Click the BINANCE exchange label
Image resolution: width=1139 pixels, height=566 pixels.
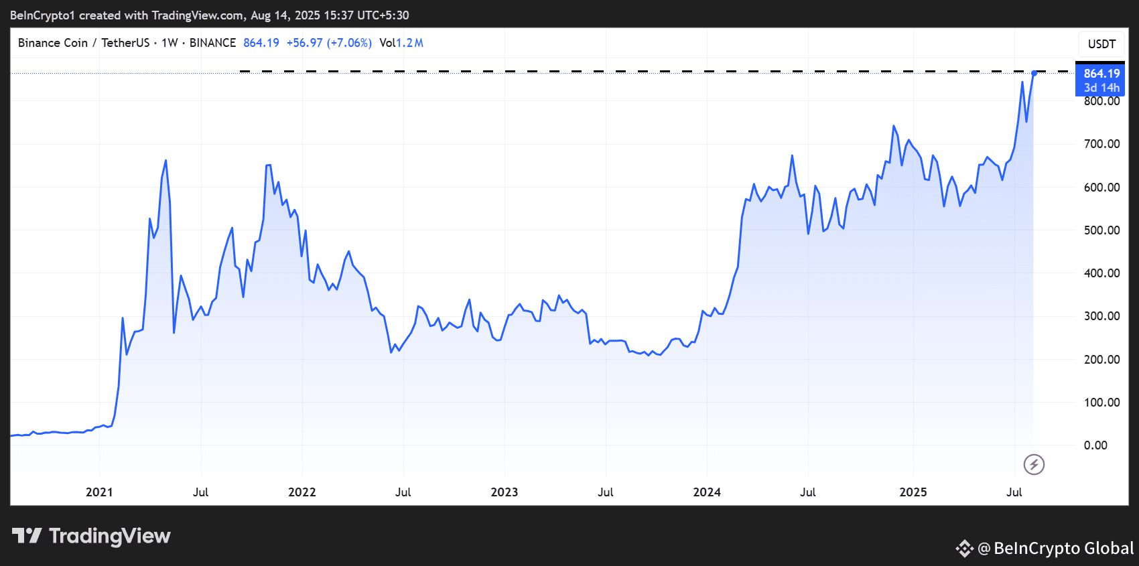coord(212,43)
